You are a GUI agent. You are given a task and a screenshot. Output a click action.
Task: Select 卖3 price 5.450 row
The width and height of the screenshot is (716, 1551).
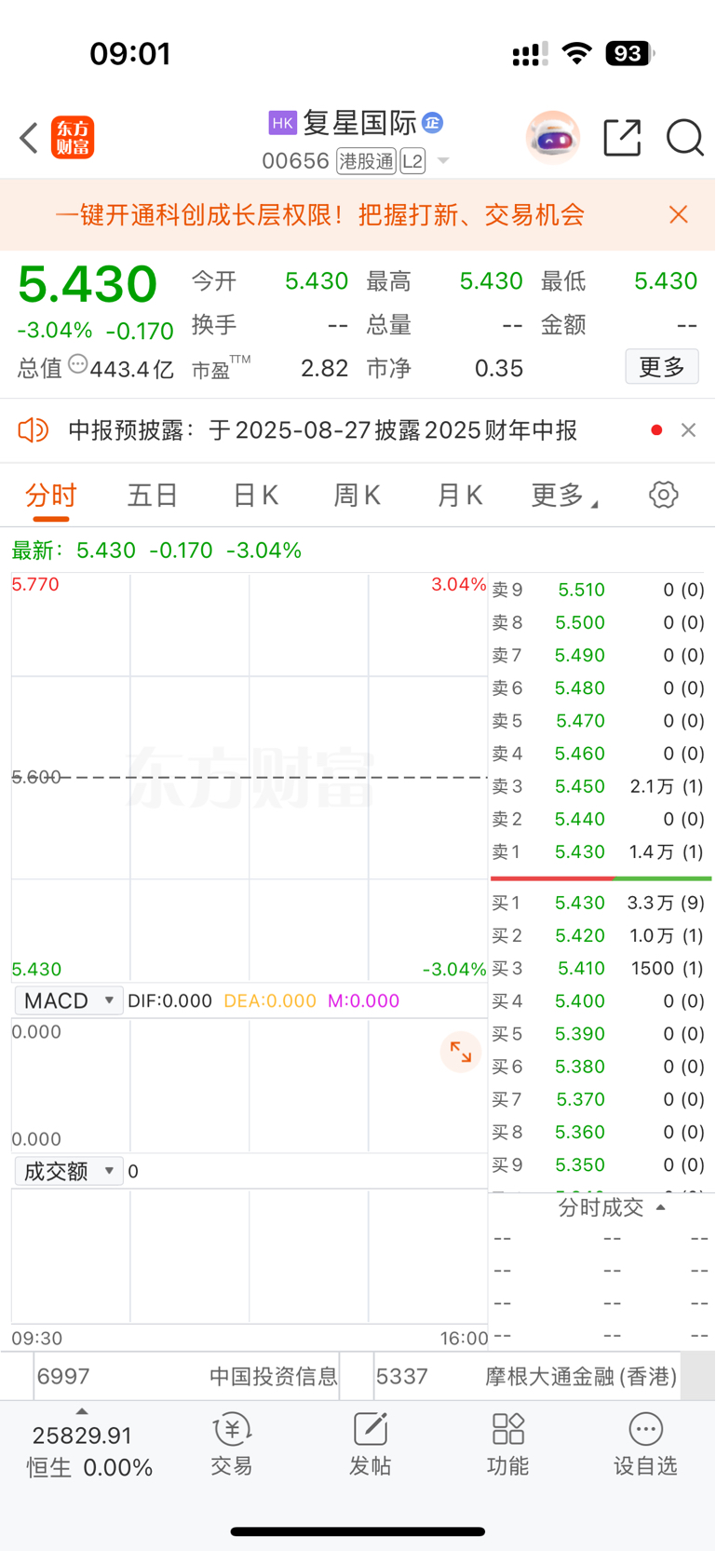click(x=599, y=786)
